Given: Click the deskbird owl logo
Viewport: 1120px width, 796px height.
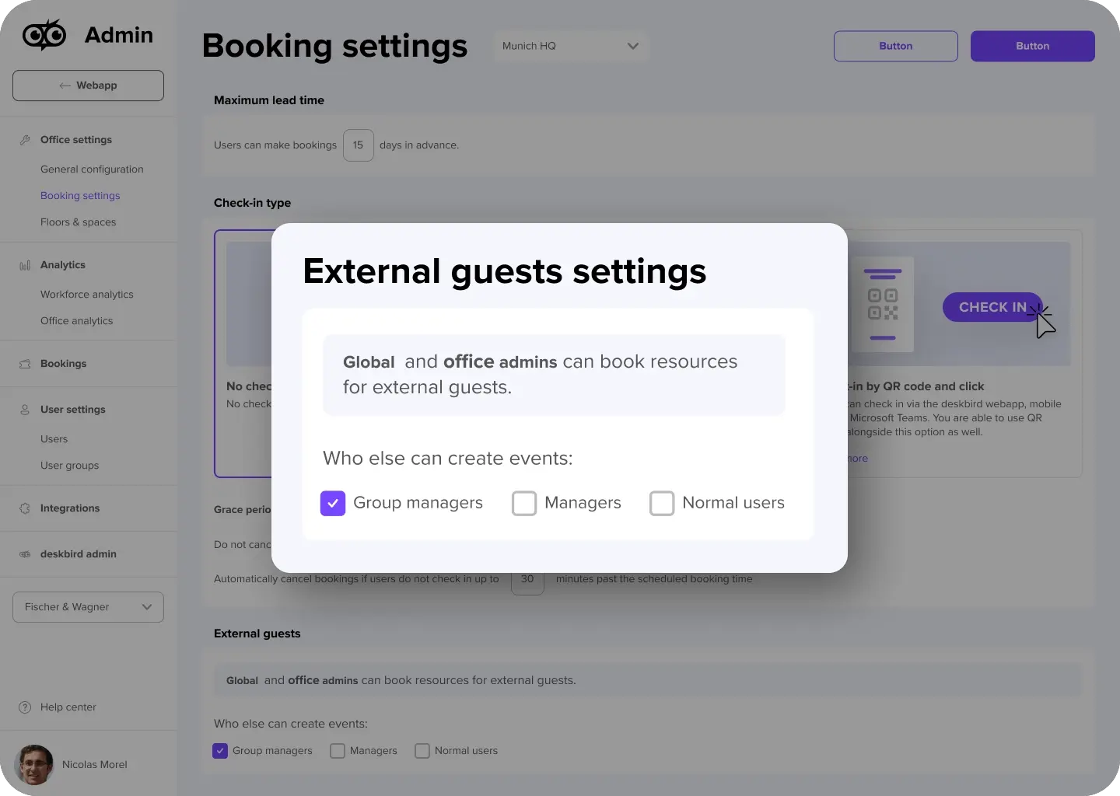Looking at the screenshot, I should (x=44, y=34).
